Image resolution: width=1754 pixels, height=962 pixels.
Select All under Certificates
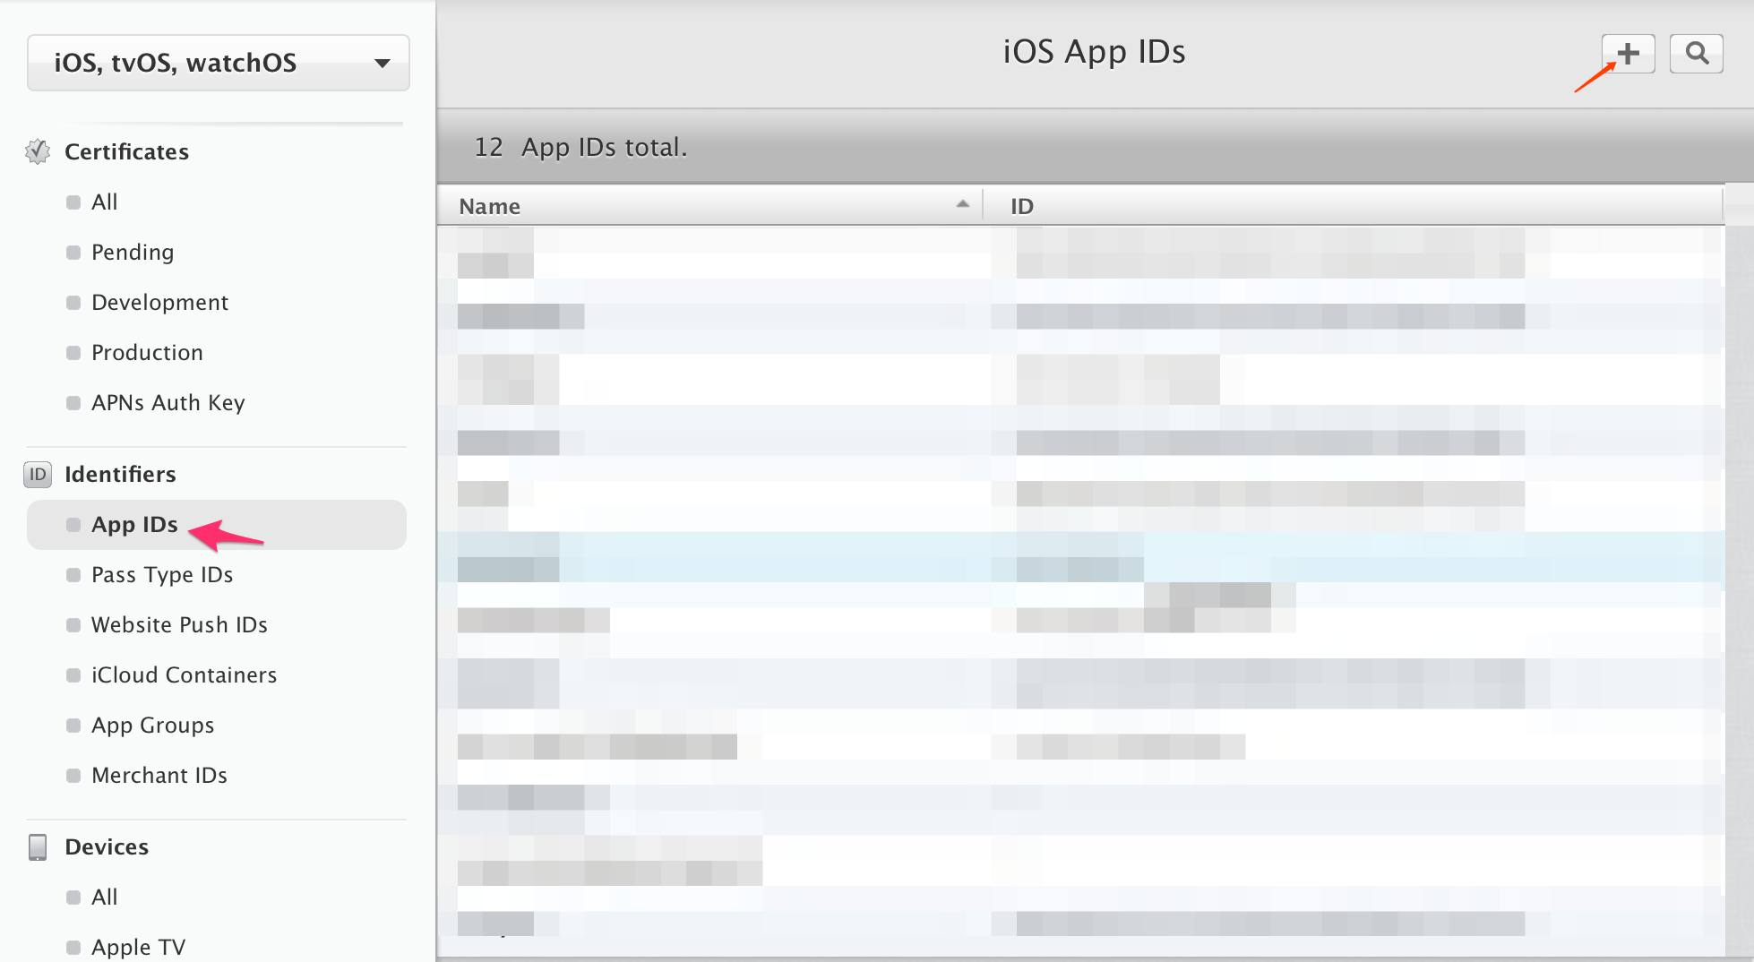pyautogui.click(x=105, y=202)
